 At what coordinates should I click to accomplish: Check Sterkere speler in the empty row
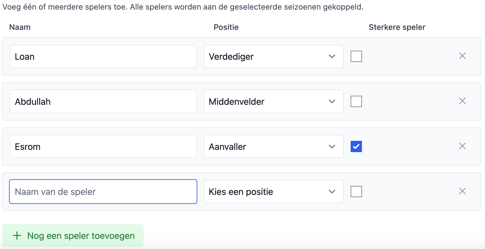pyautogui.click(x=356, y=191)
